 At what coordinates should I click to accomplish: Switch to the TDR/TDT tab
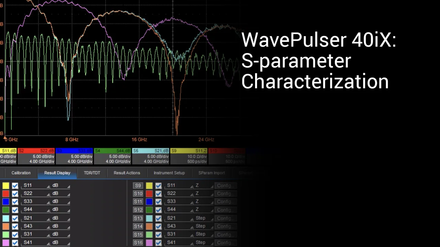(x=92, y=173)
